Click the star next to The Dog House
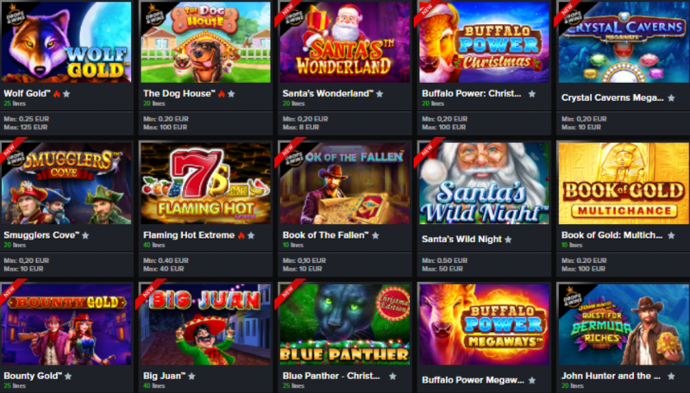Viewport: 690px width, 393px height. click(x=231, y=94)
